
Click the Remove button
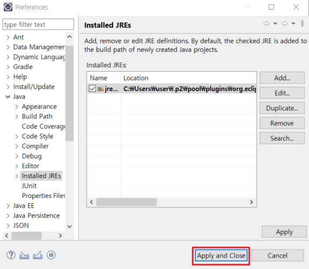coord(282,123)
